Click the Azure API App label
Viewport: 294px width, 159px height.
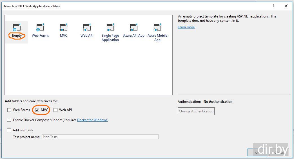point(134,36)
